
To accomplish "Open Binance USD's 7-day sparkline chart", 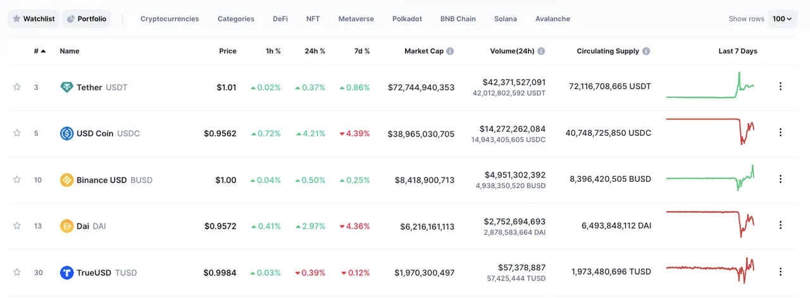I will (x=710, y=178).
